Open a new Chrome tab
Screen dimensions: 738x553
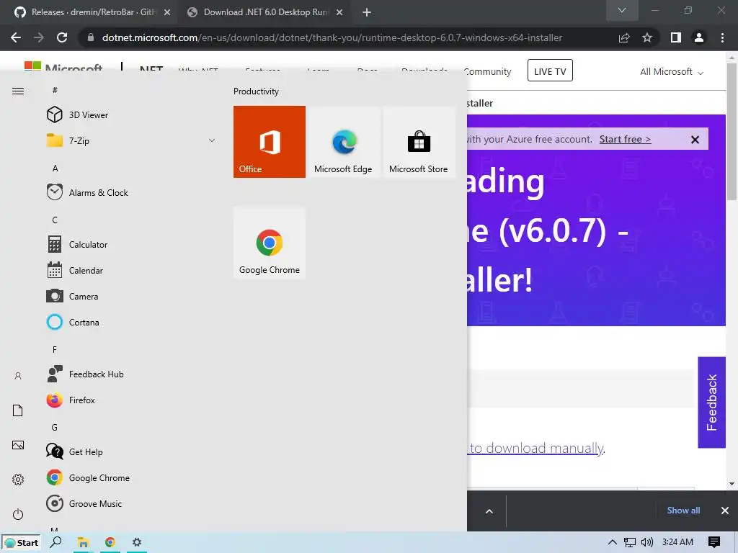click(x=367, y=12)
